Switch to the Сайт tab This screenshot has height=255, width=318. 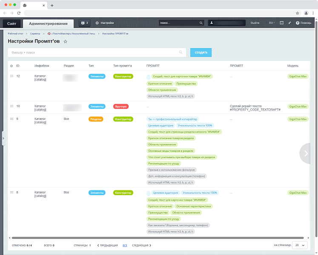point(11,23)
